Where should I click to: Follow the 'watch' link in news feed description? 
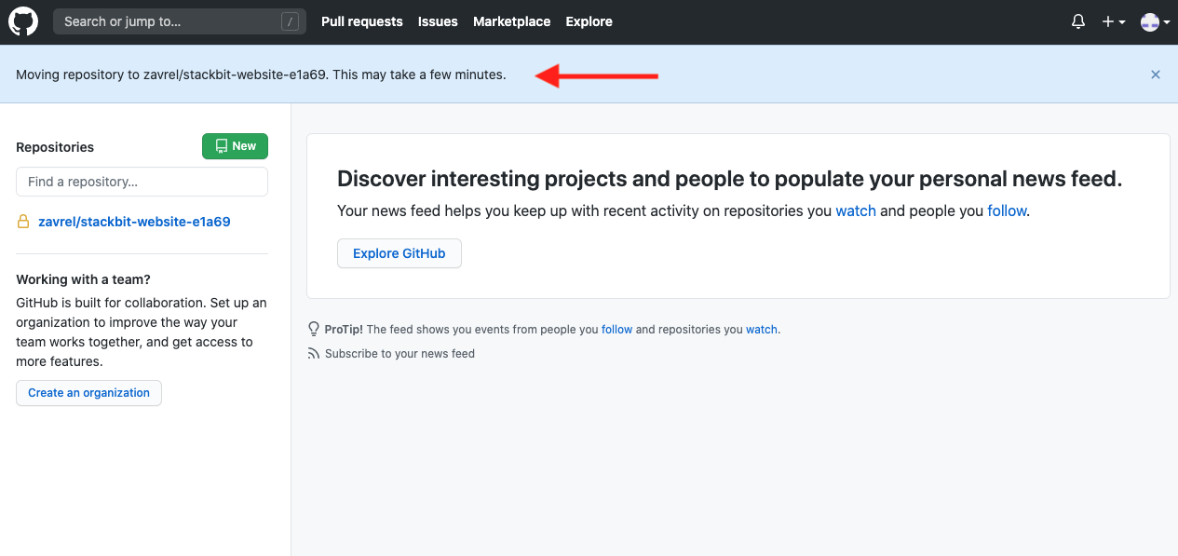pos(856,210)
